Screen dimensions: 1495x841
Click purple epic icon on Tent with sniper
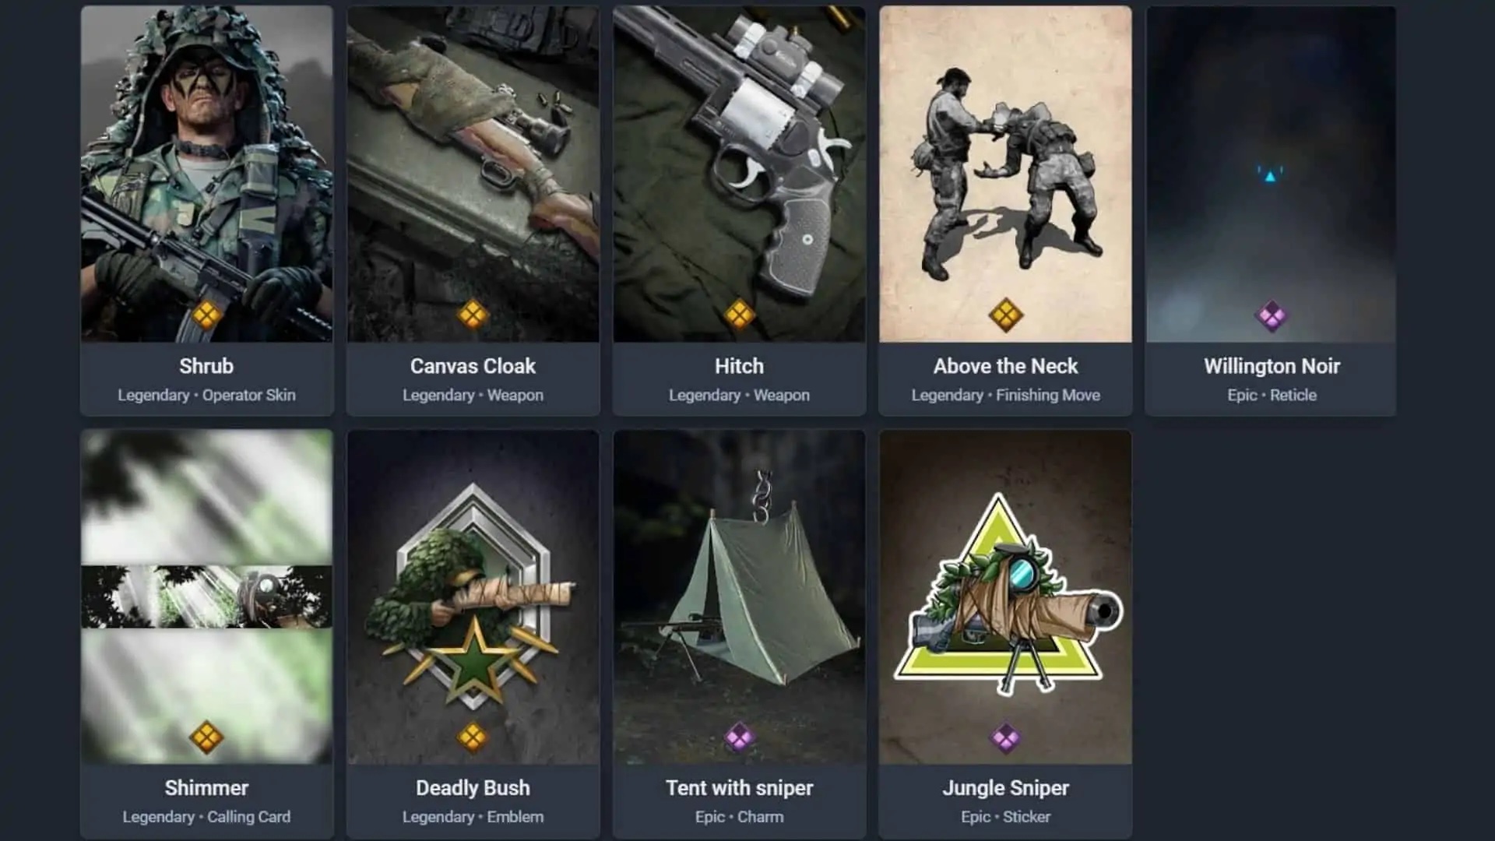pyautogui.click(x=739, y=737)
